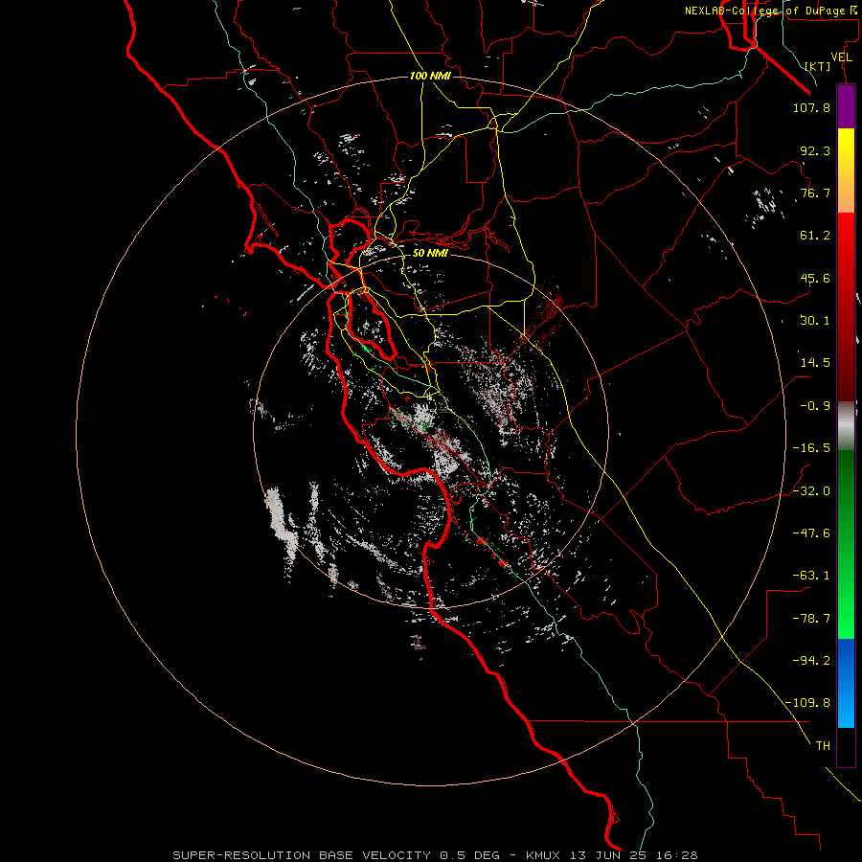862x862 pixels.
Task: Click the blue segment of the color bar
Action: coord(846,683)
